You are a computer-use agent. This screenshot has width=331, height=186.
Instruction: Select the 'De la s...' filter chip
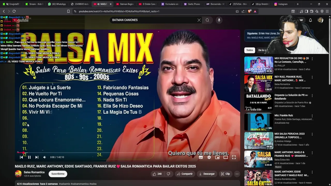point(262,50)
